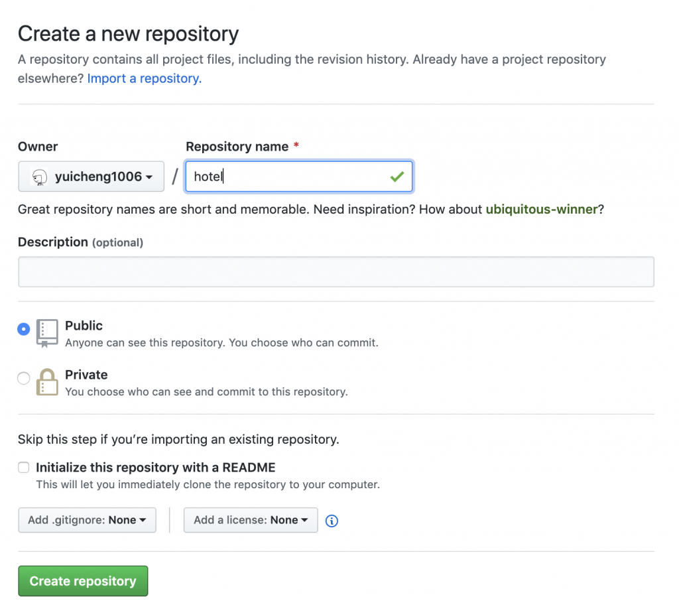Select the Private radio button

coord(24,378)
